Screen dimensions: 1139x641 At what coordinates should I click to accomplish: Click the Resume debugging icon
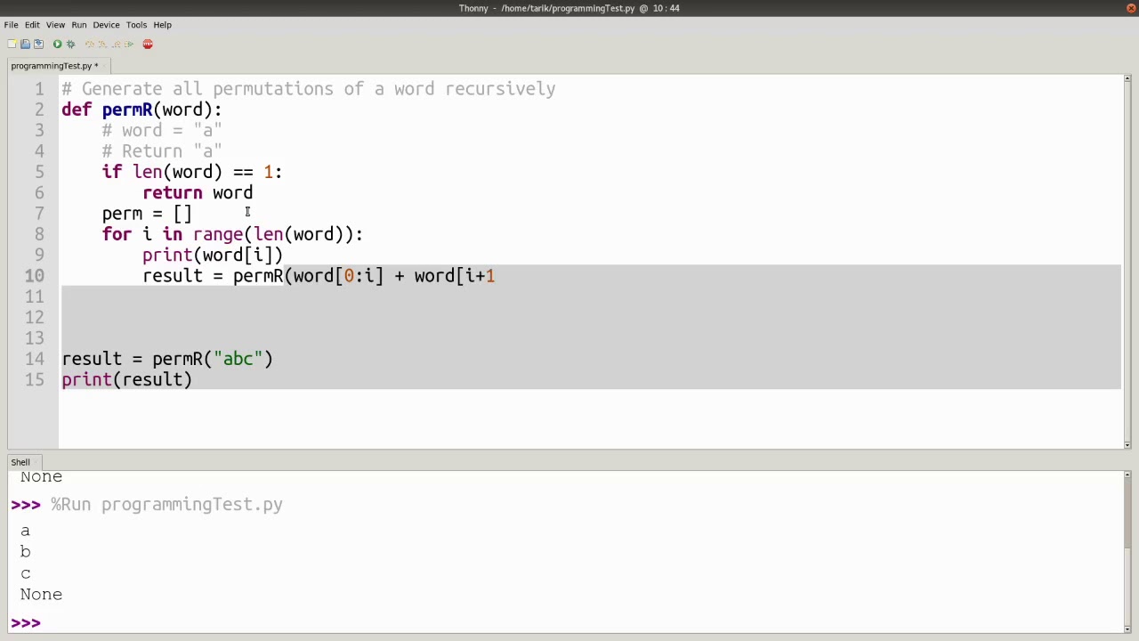(129, 44)
